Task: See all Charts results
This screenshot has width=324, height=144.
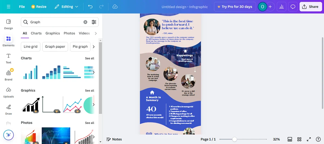Action: (90, 58)
